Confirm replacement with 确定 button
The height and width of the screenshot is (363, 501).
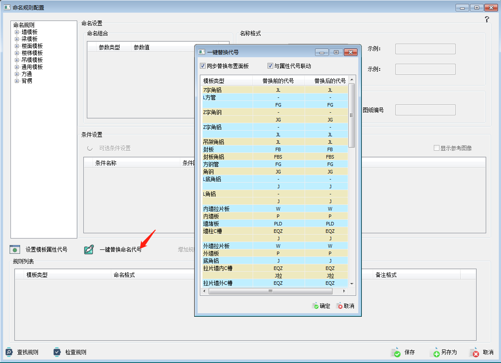pyautogui.click(x=321, y=306)
